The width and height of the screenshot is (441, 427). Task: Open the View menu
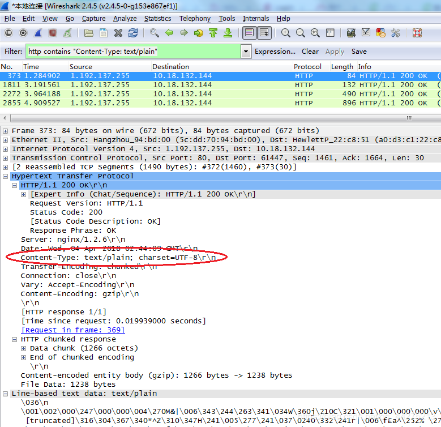click(x=50, y=19)
